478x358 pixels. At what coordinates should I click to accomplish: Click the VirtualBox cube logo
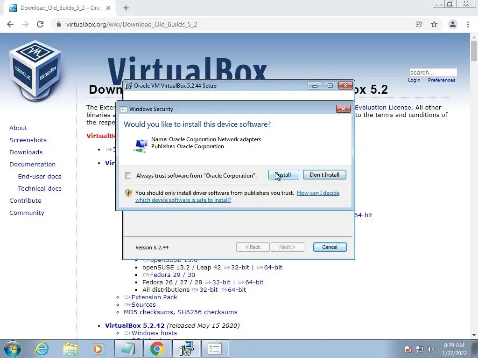(35, 70)
